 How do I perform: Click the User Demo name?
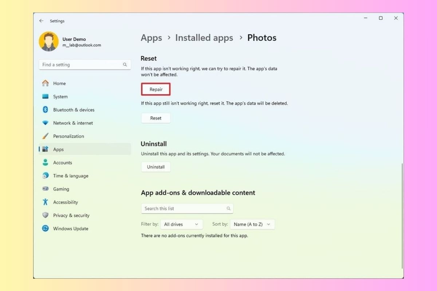(x=74, y=39)
